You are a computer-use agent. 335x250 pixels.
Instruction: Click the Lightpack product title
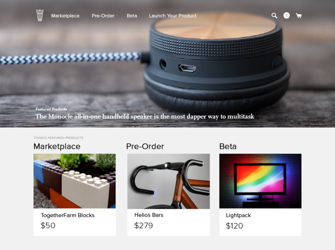click(x=239, y=216)
